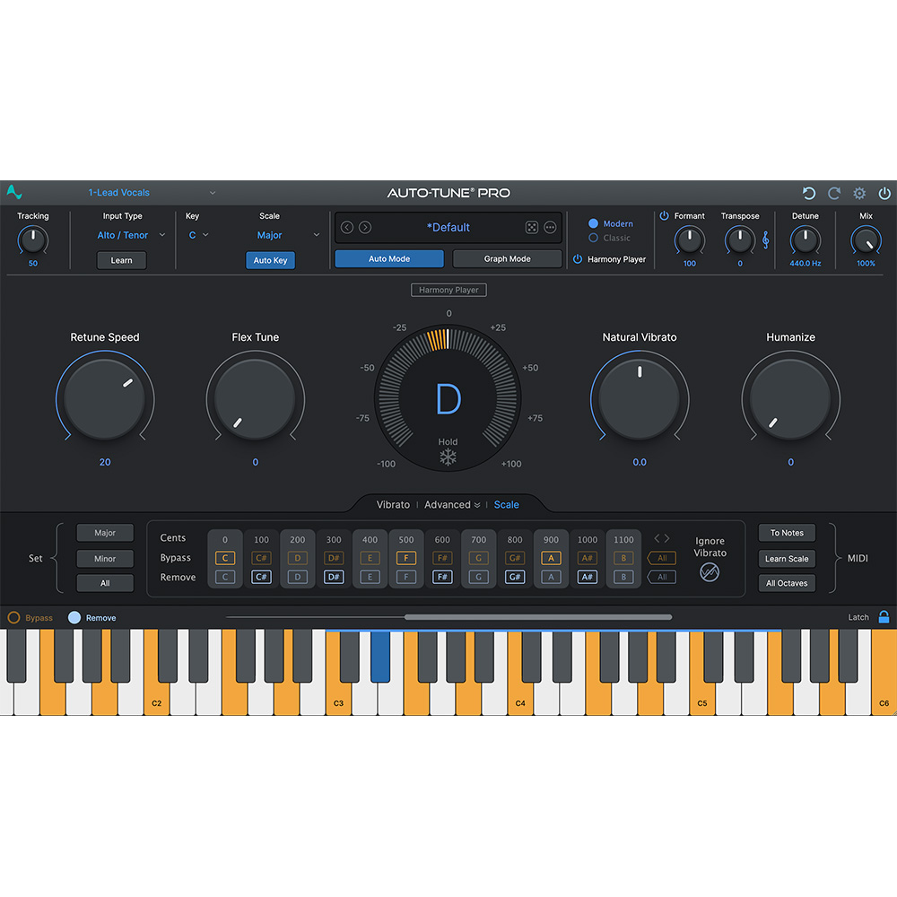Select the Classic radio option
The height and width of the screenshot is (897, 897).
(x=593, y=238)
